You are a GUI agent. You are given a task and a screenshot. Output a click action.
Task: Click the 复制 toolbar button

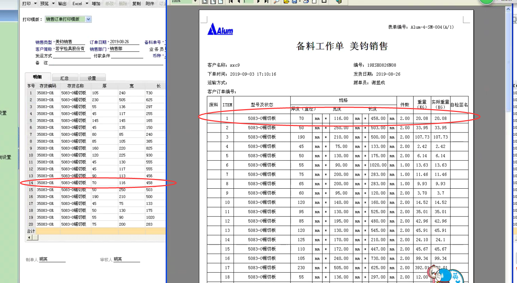point(137,4)
